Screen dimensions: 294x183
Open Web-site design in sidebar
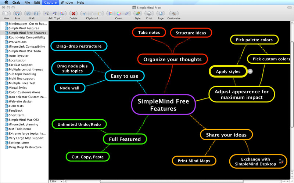coord(21,101)
